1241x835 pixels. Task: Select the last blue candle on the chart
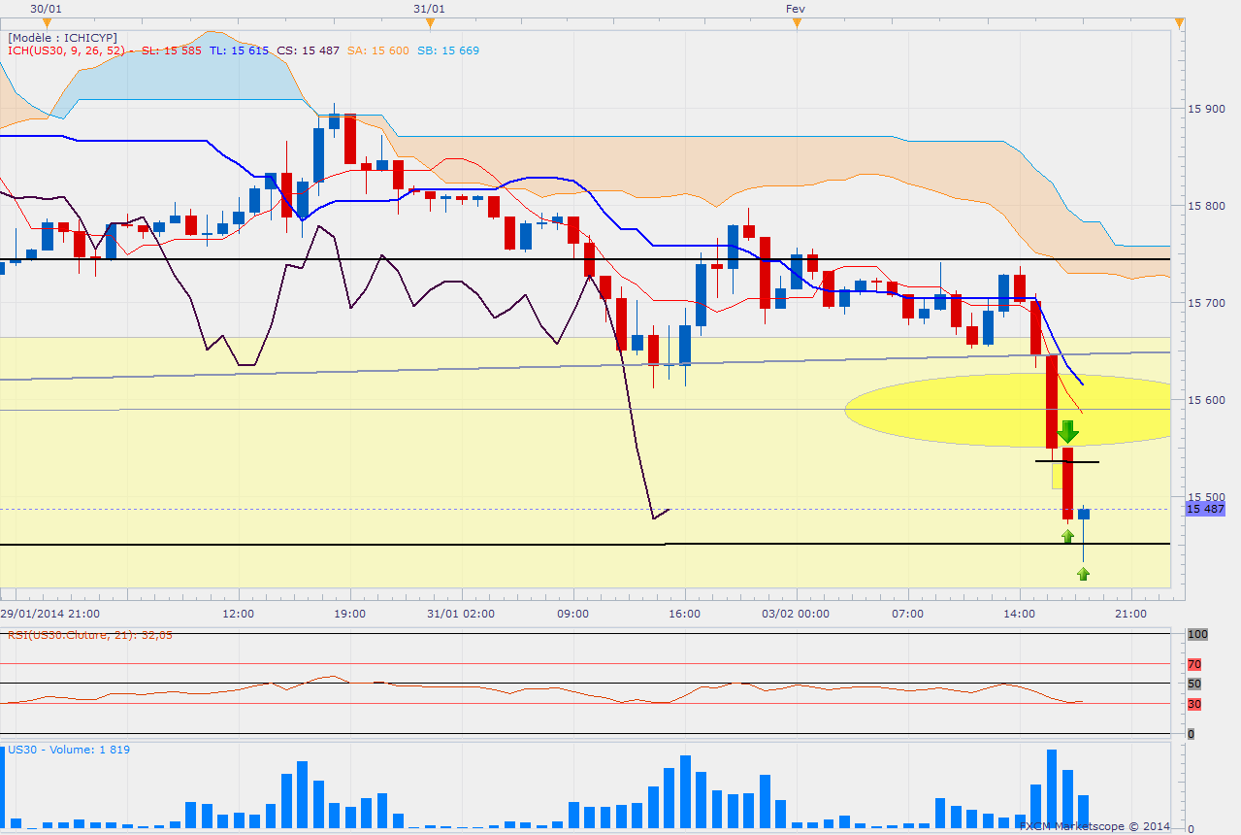1083,514
